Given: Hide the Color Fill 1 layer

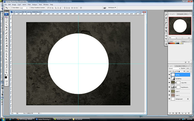Looking at the screenshot, I should (x=169, y=83).
